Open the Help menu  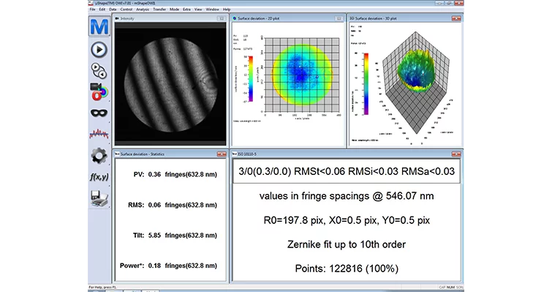point(227,10)
